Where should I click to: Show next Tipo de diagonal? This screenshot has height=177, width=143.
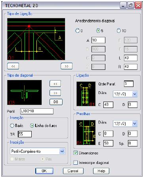click(55, 93)
